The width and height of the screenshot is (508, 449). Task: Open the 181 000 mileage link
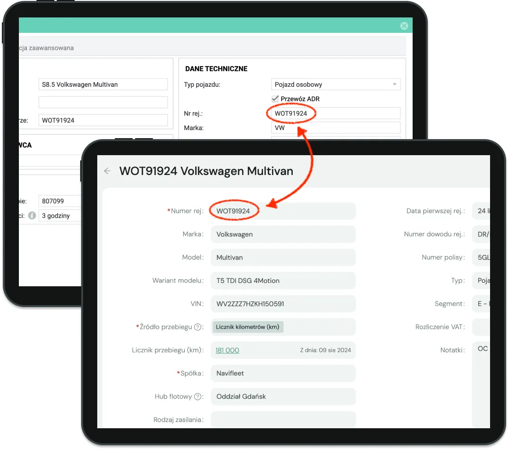228,350
